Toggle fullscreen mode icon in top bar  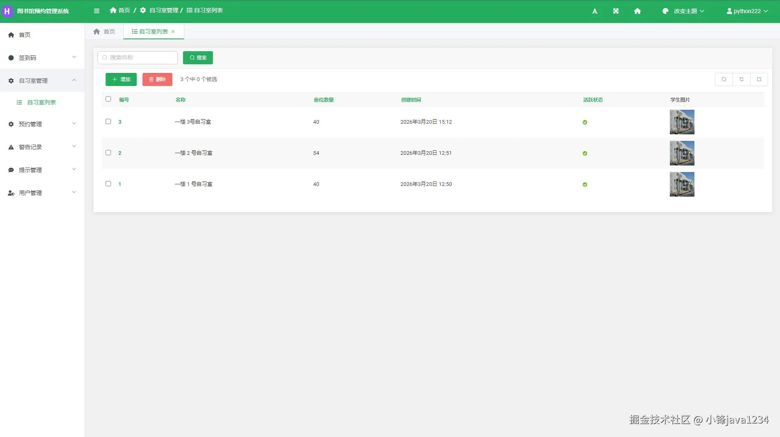[616, 11]
